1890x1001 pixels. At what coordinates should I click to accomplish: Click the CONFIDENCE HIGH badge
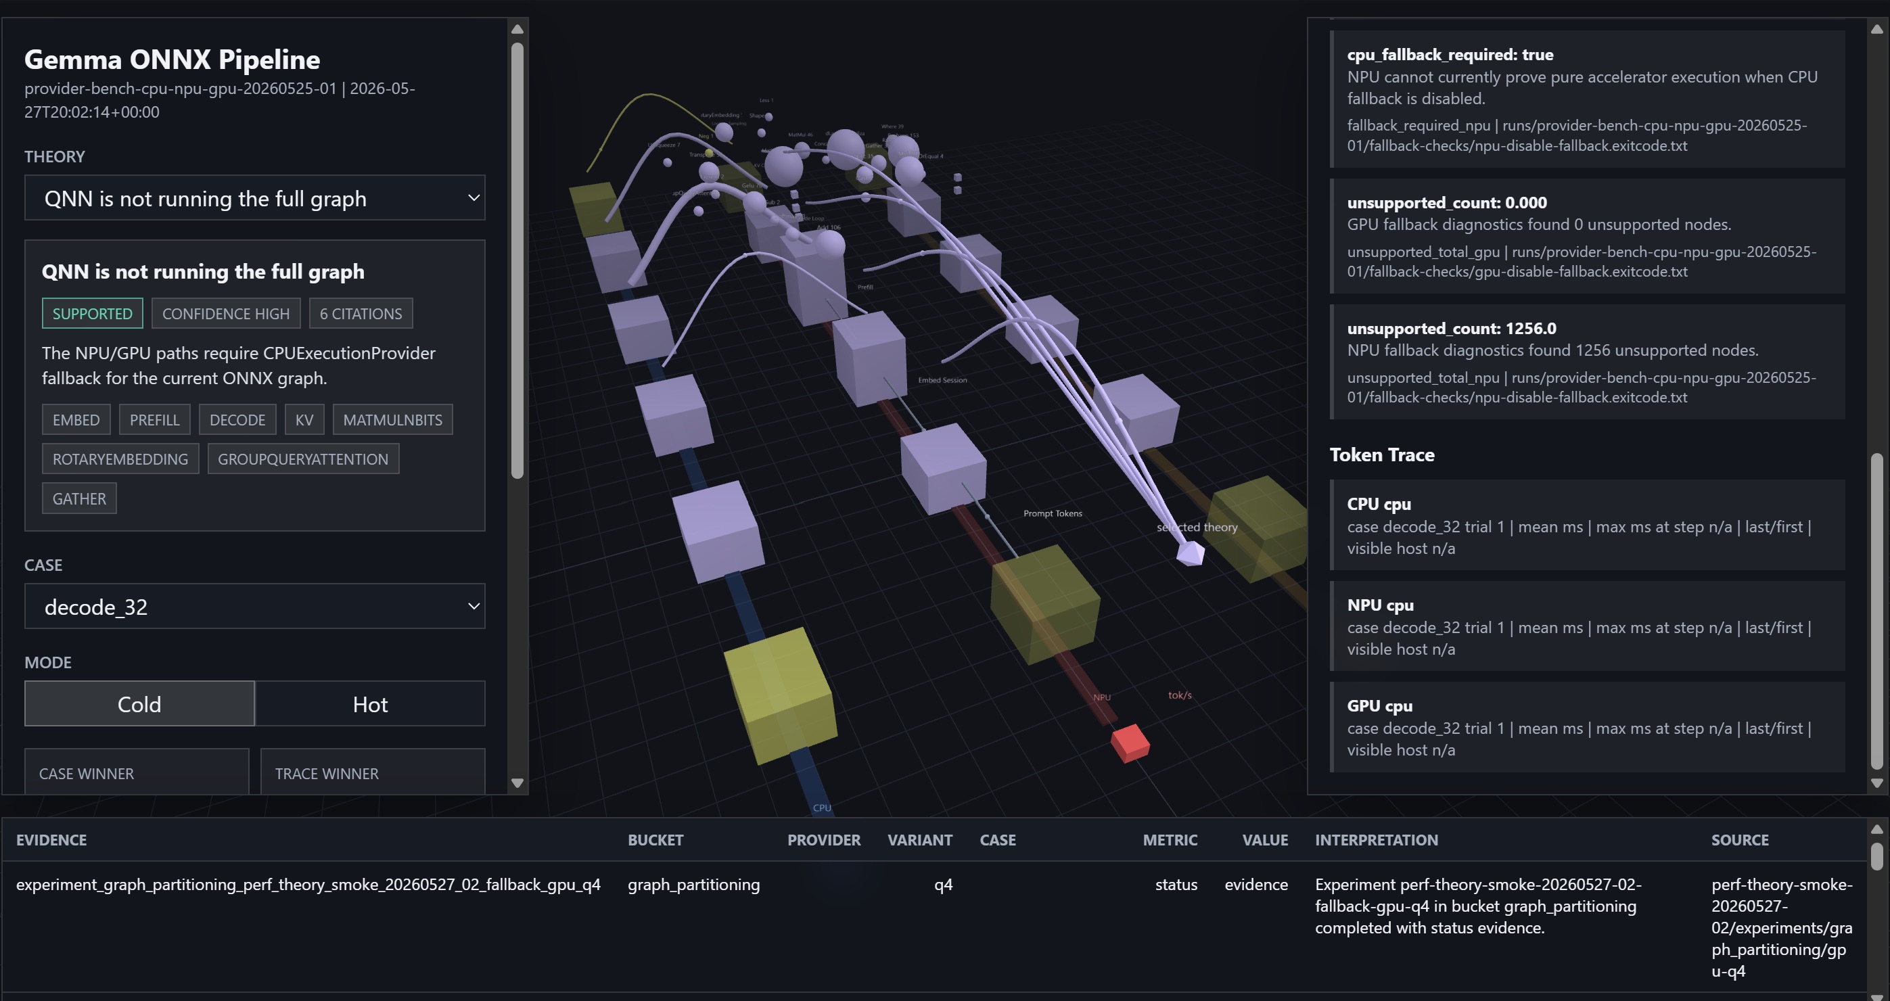pos(226,314)
